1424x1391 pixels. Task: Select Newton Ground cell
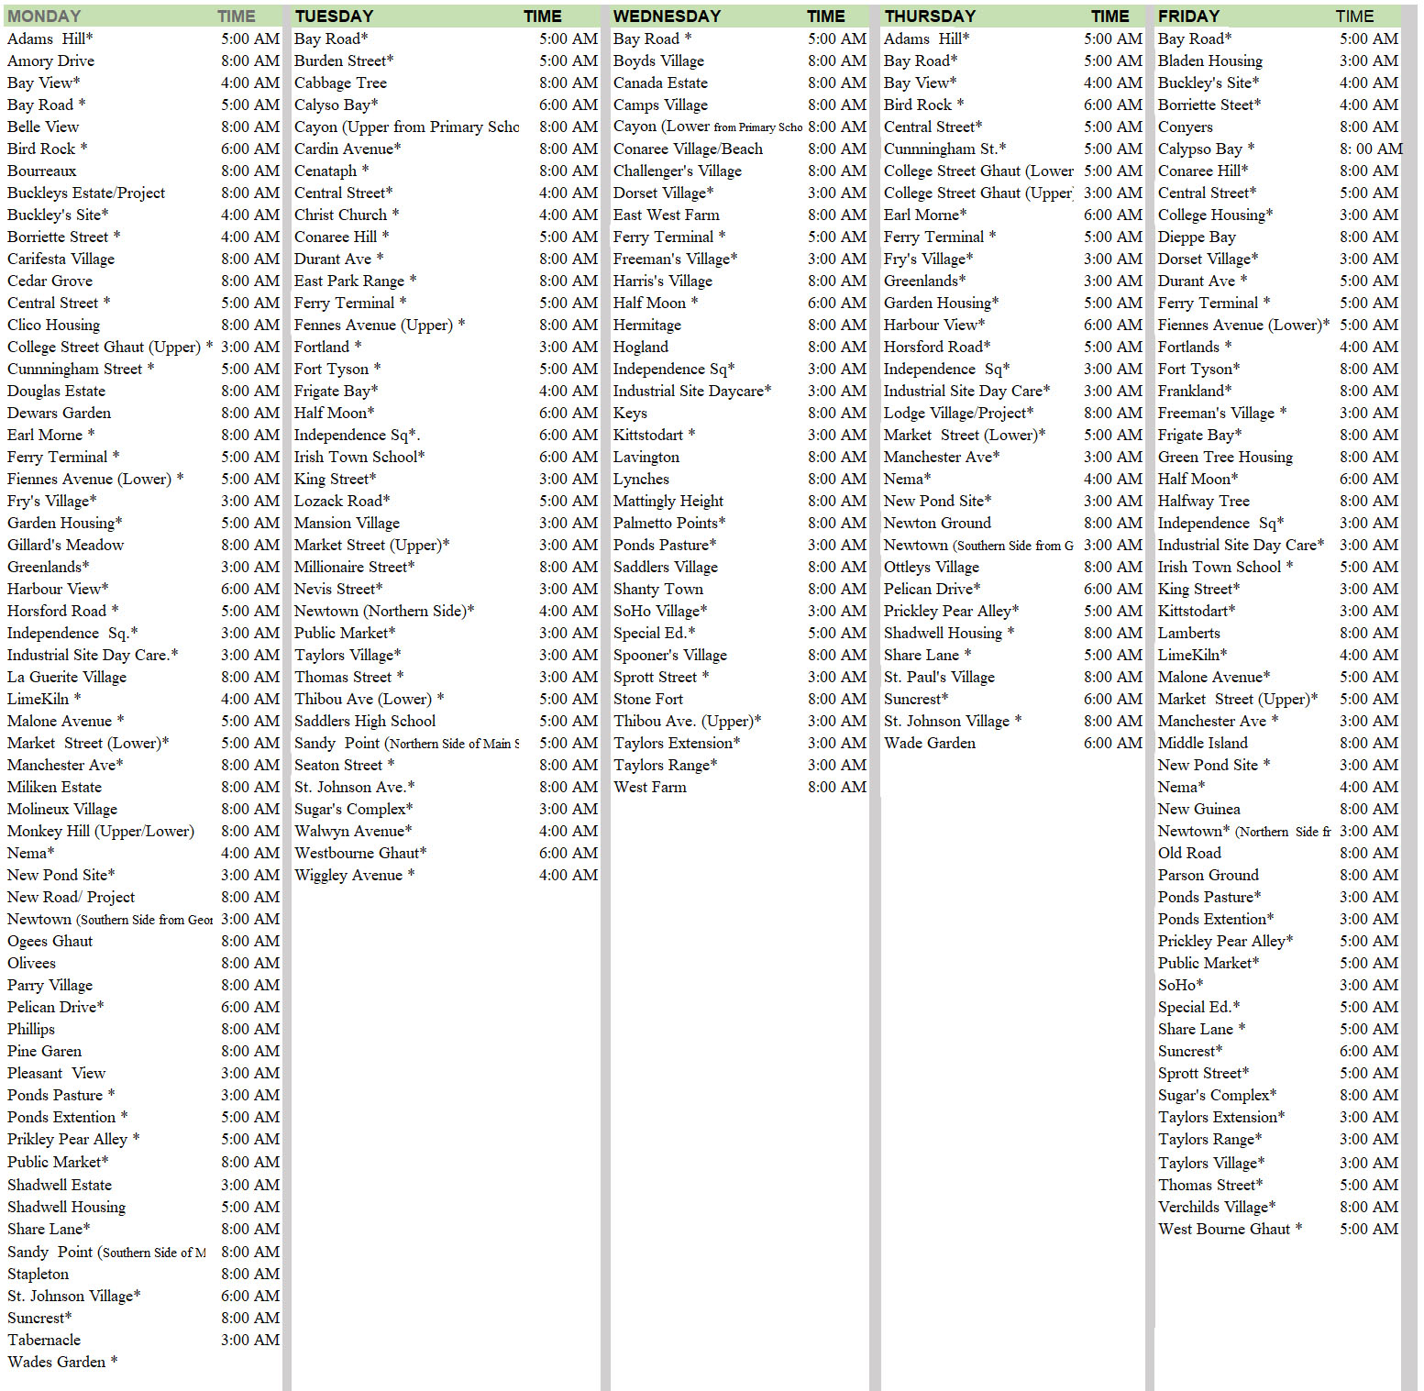pyautogui.click(x=937, y=523)
